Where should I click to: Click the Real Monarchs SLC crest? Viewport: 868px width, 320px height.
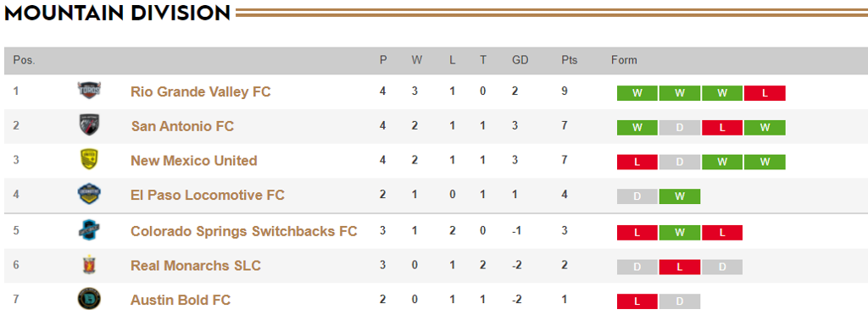click(x=89, y=266)
